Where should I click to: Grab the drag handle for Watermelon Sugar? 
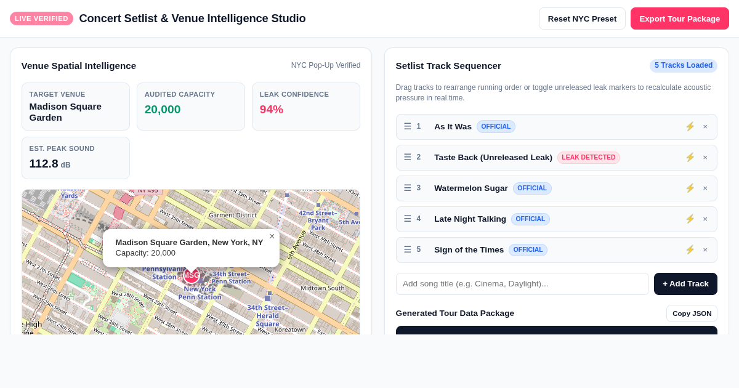click(x=407, y=188)
